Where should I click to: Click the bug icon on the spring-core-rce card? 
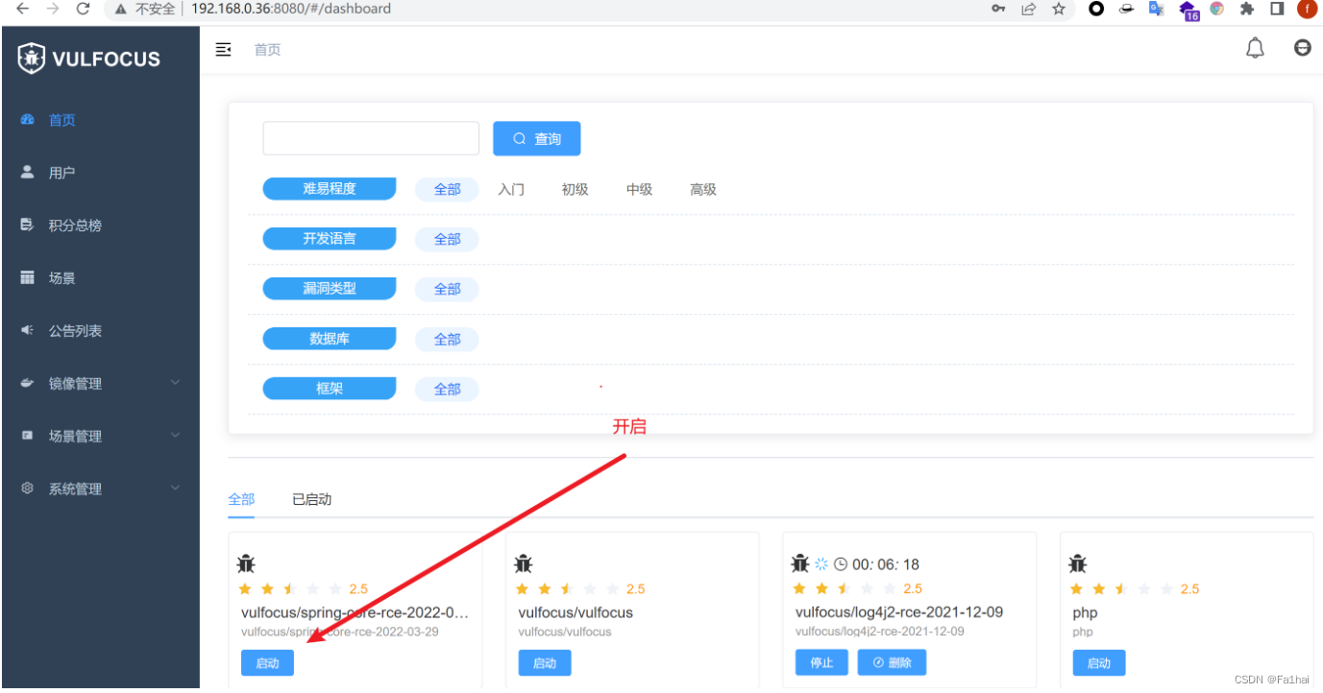click(x=246, y=563)
